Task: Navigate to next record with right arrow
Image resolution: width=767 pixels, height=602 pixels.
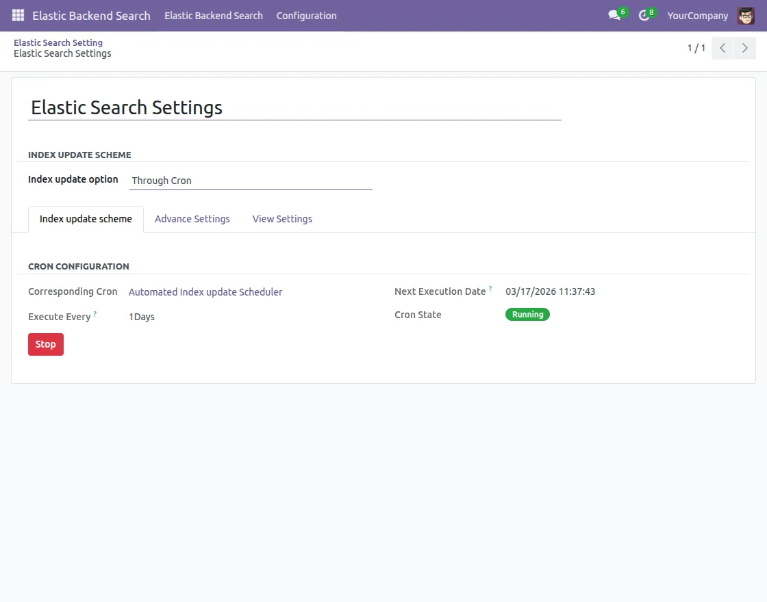Action: click(x=745, y=48)
